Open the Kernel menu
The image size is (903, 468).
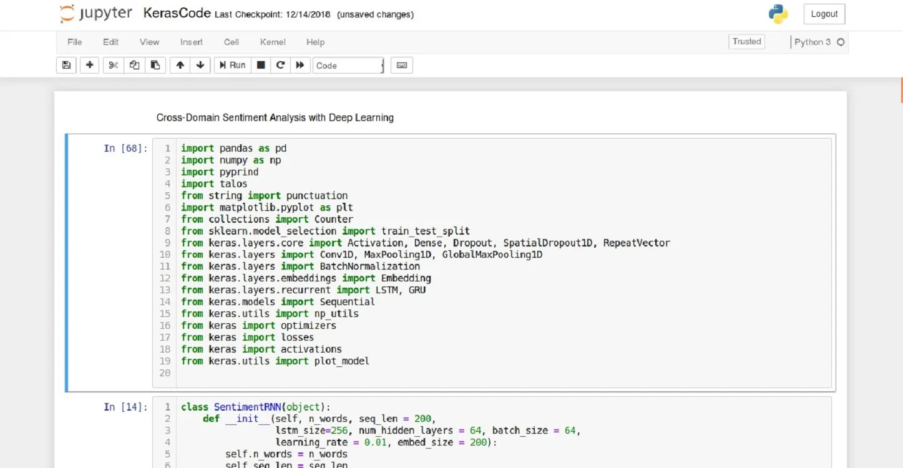[273, 42]
